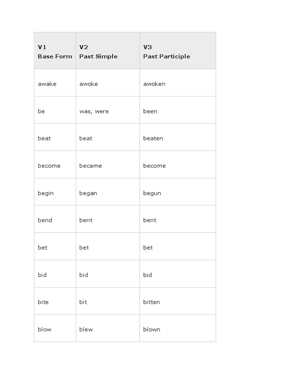Click the word "bend"
Viewport: 287px width, 383px height.
45,220
